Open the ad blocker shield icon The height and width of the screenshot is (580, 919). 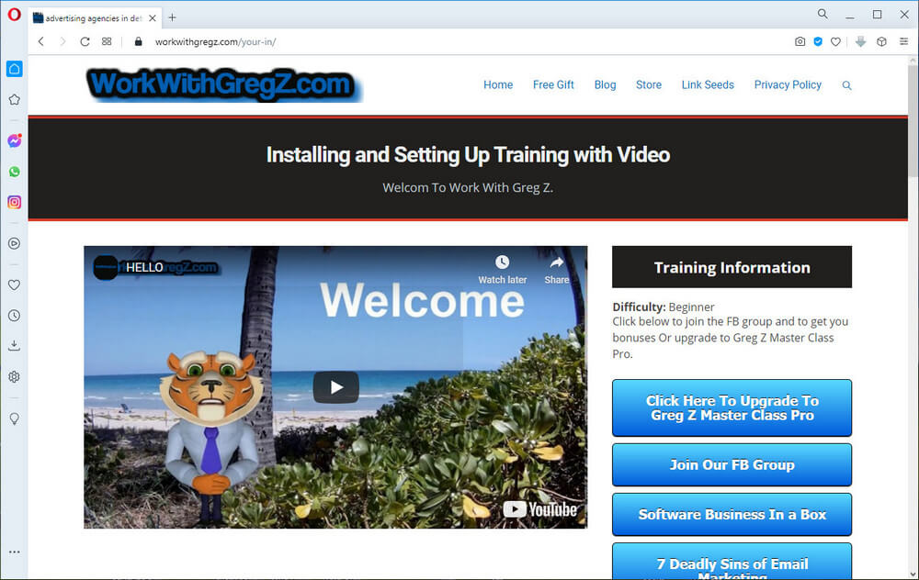point(818,41)
